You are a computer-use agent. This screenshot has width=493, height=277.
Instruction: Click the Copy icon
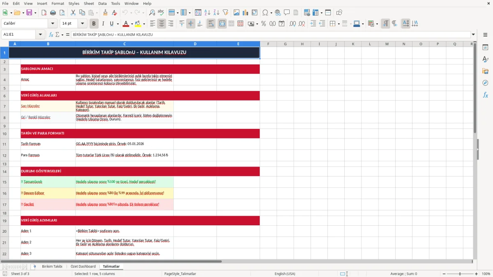82,13
